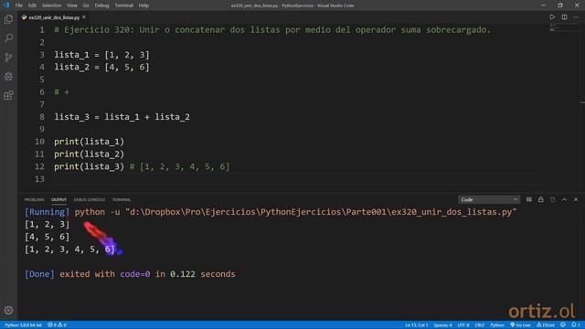The image size is (585, 329).
Task: Click the Ejercicio 320 comment line
Action: pos(272,30)
